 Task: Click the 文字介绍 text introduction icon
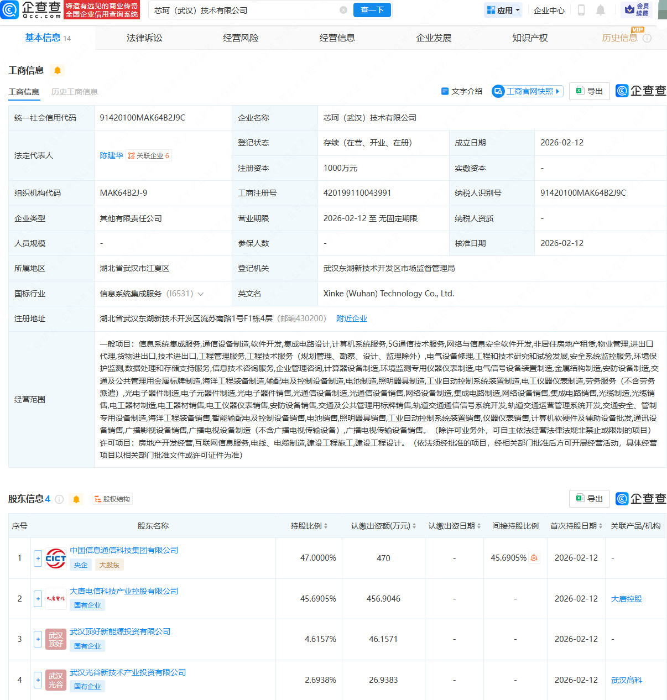point(445,91)
